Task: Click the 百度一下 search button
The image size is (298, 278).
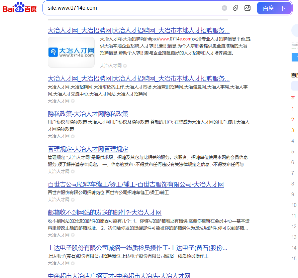Action: coord(274,8)
